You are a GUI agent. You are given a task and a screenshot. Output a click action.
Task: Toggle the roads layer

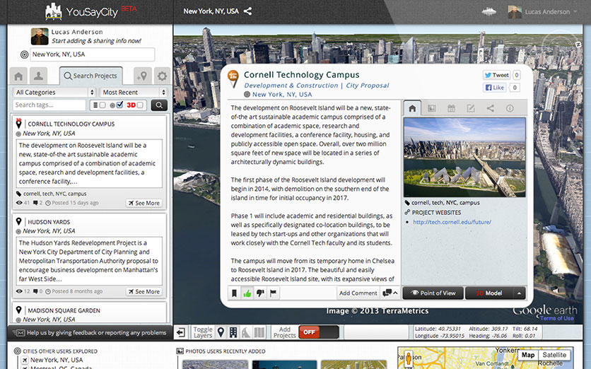[246, 332]
